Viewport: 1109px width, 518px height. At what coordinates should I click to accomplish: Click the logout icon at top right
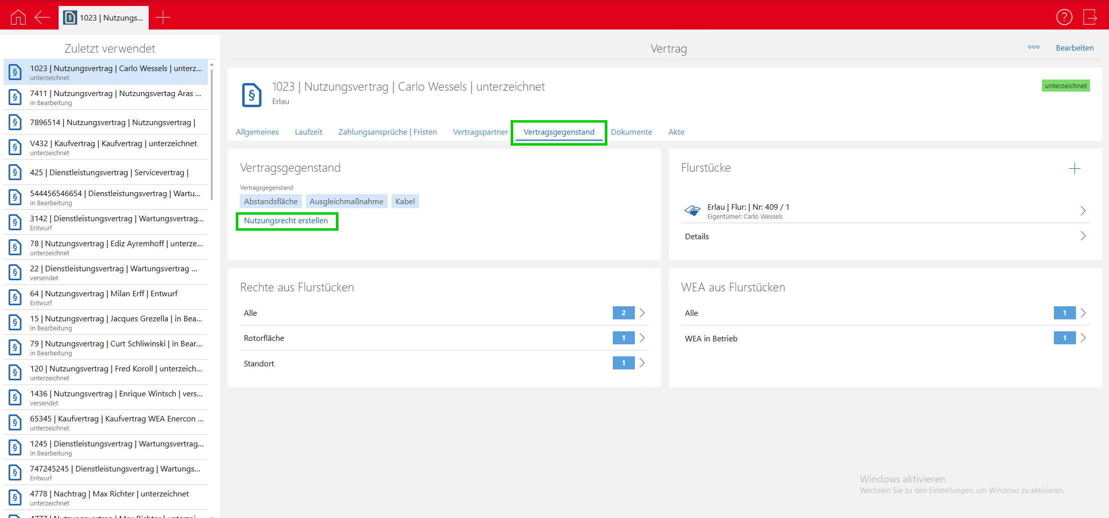1090,18
